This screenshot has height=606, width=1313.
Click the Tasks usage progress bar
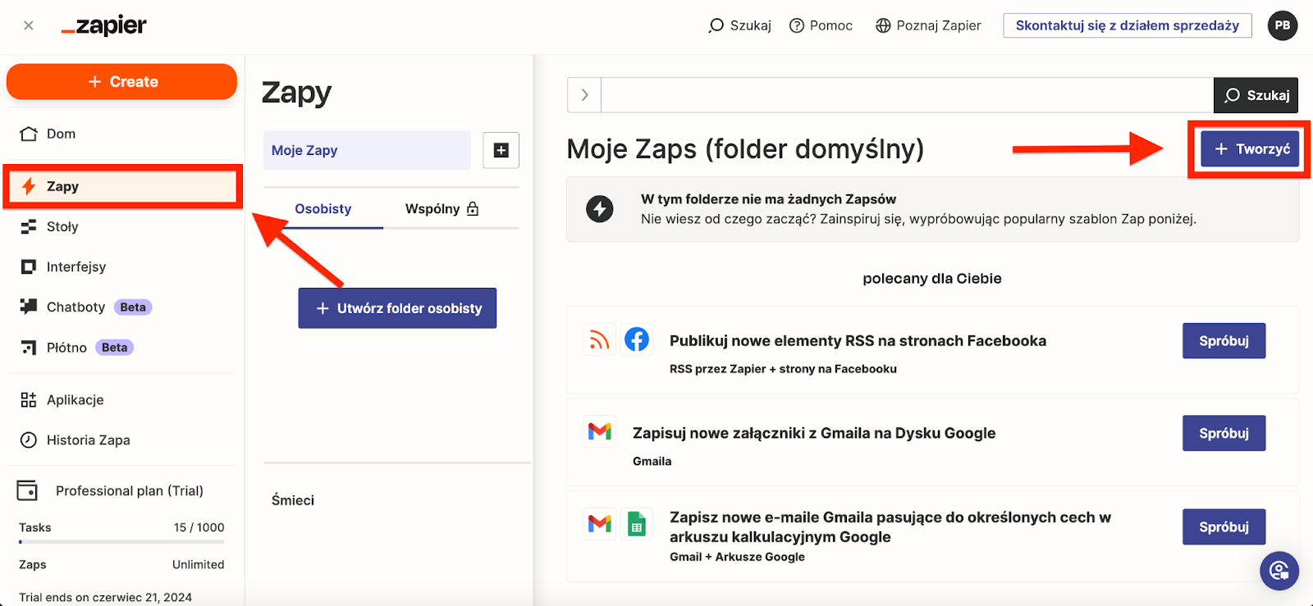(121, 542)
